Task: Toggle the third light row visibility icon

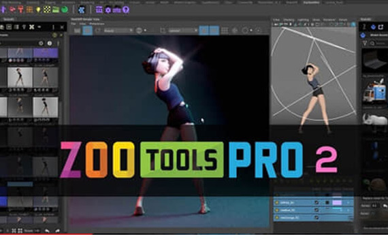Action: [x=276, y=218]
